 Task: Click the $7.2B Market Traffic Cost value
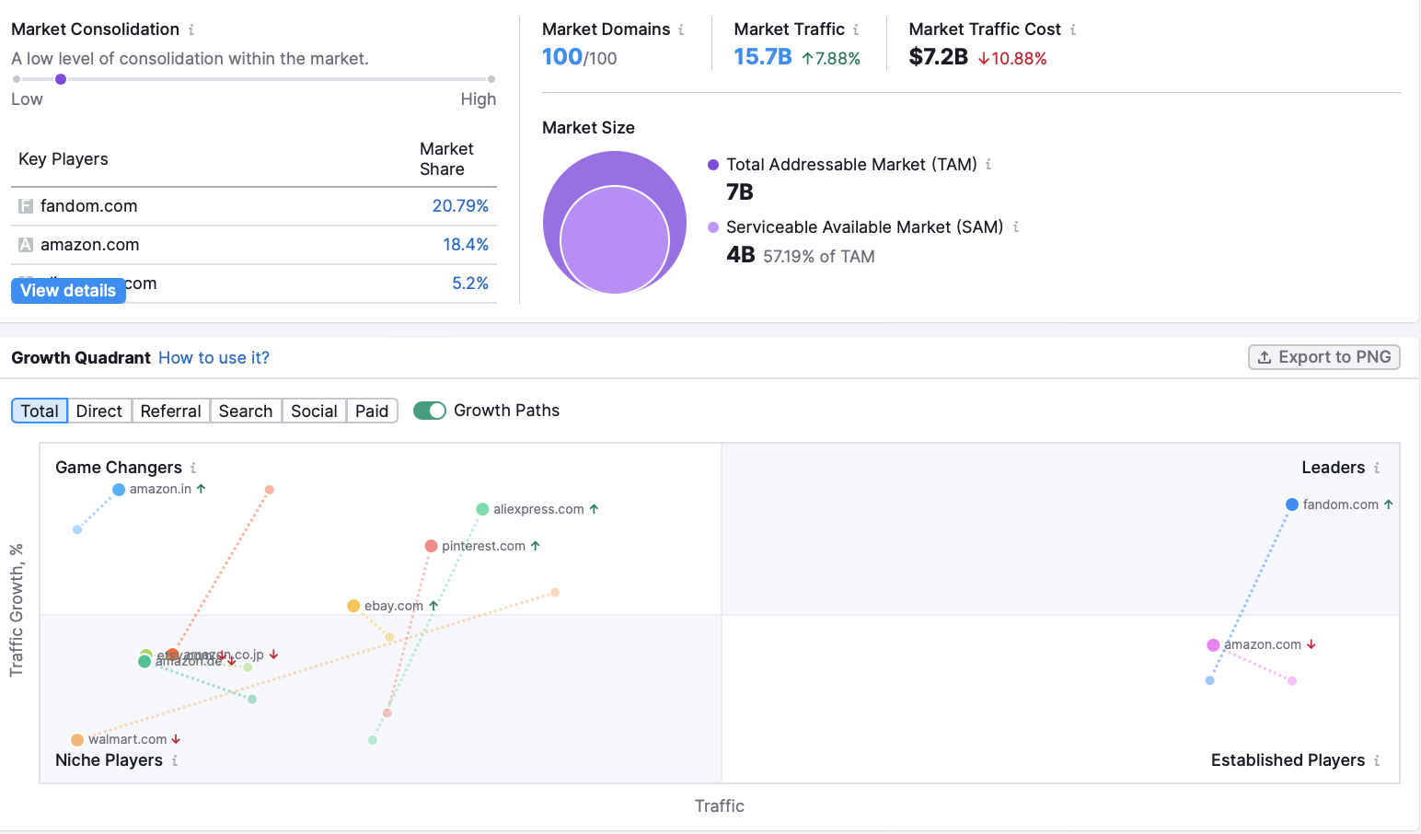(938, 57)
